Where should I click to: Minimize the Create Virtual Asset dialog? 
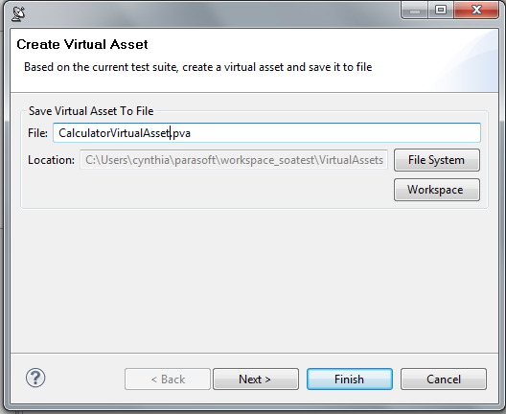coord(415,11)
